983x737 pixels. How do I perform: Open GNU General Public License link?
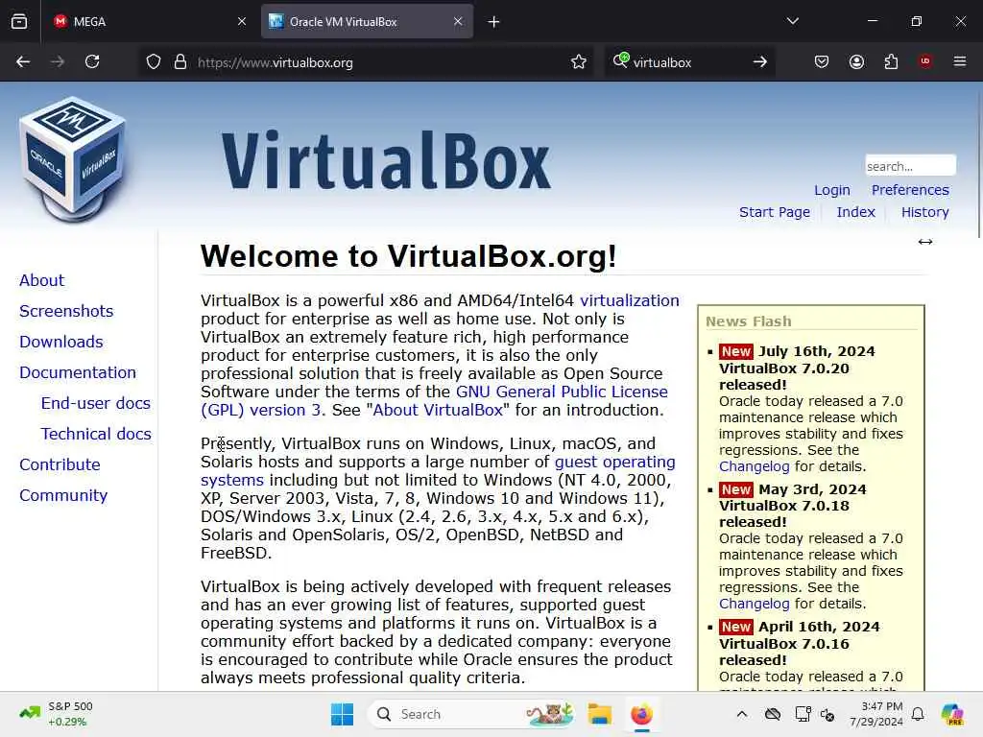click(x=562, y=392)
